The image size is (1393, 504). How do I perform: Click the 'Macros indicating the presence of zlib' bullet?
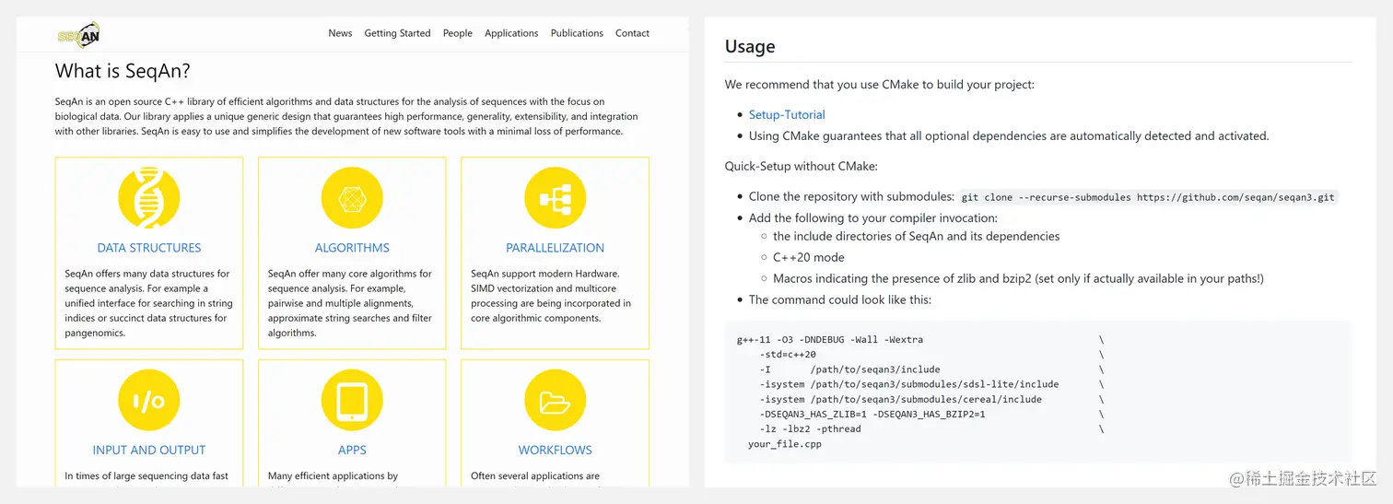[x=1018, y=278]
